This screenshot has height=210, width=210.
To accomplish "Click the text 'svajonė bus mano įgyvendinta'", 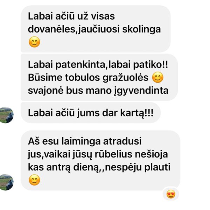I will [98, 91].
